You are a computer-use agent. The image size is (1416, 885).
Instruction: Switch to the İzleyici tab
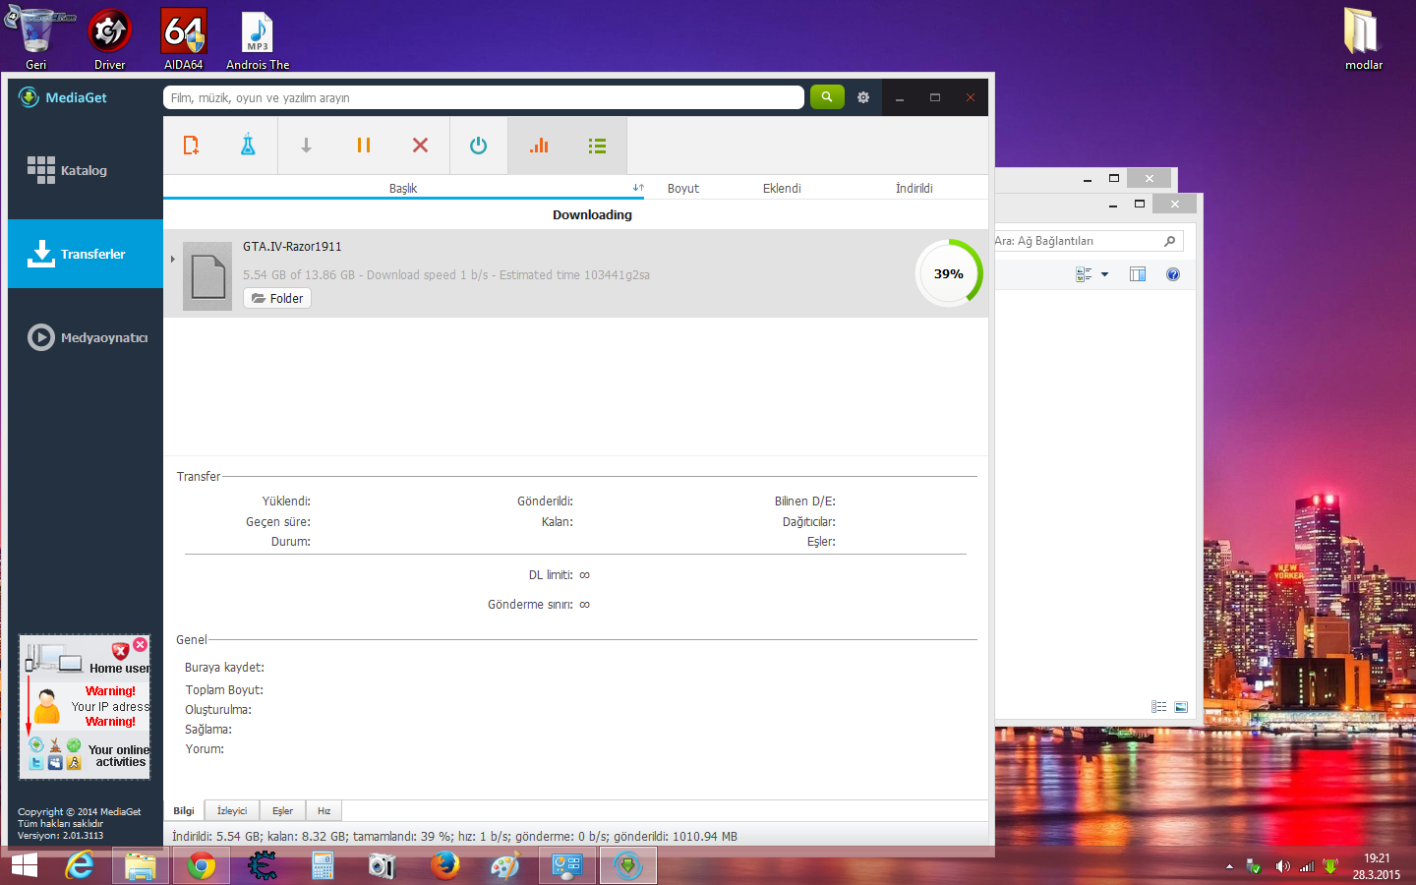tap(232, 811)
